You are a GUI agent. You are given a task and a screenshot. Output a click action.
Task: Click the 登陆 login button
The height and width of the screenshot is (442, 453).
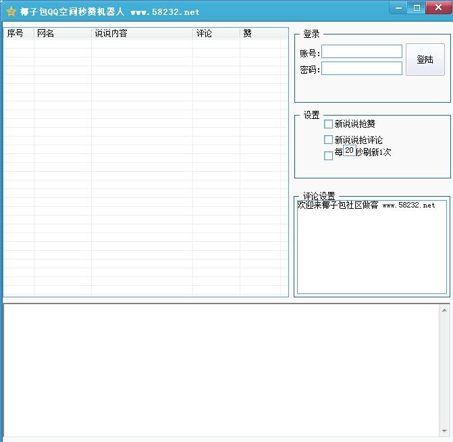coord(425,59)
